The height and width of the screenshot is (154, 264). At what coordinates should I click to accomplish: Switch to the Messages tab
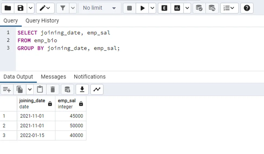[53, 77]
